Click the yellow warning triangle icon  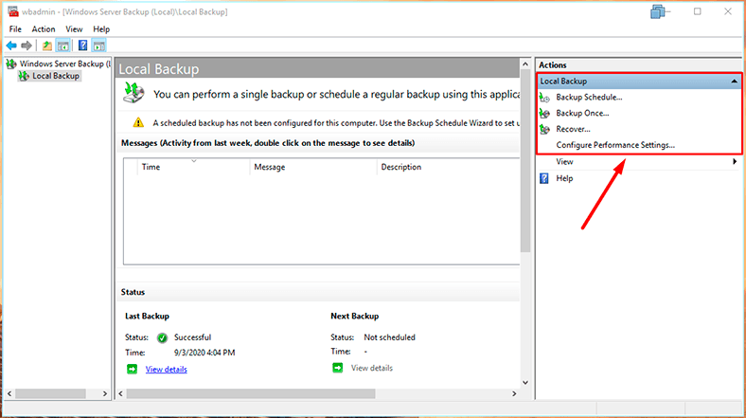(x=138, y=122)
